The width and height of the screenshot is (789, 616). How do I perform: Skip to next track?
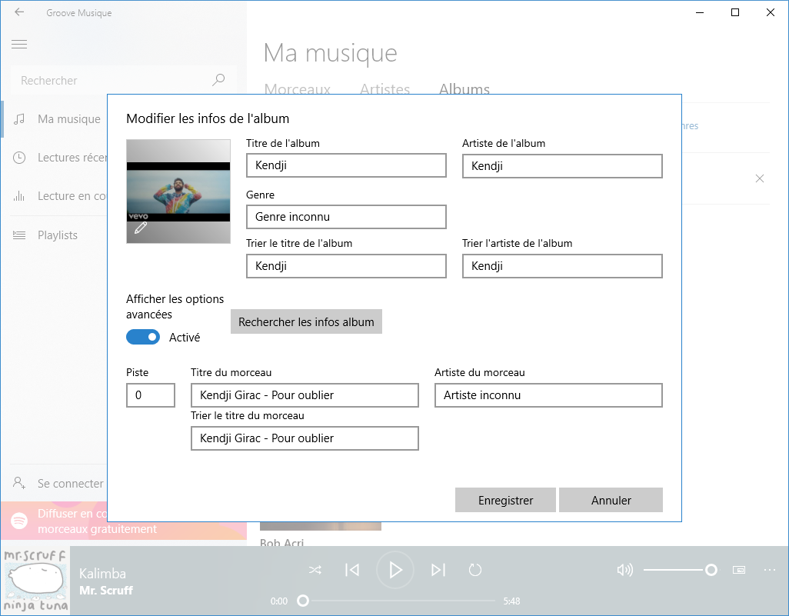click(438, 570)
